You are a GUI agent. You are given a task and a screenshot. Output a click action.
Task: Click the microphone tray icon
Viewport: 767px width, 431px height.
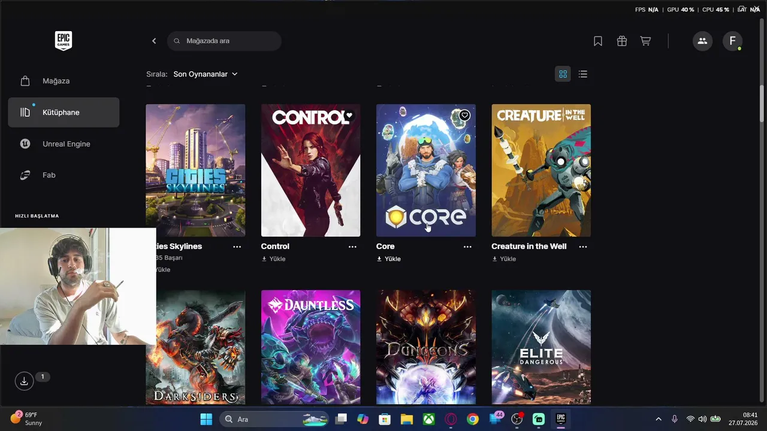coord(675,419)
